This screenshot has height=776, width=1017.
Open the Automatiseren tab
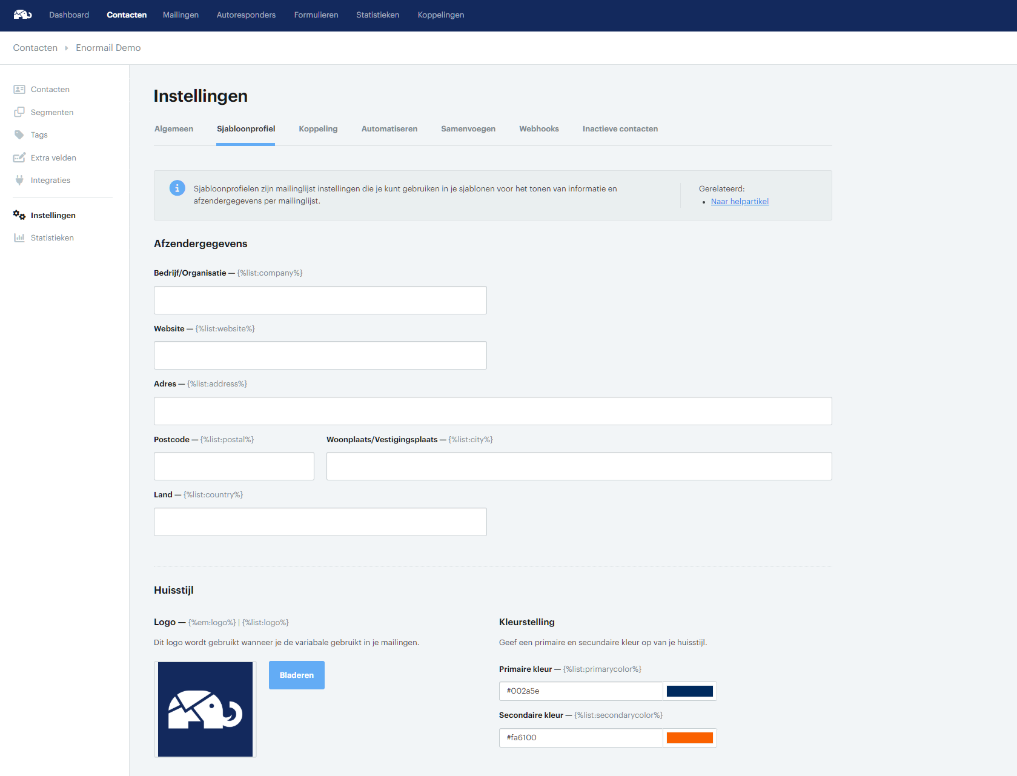389,128
